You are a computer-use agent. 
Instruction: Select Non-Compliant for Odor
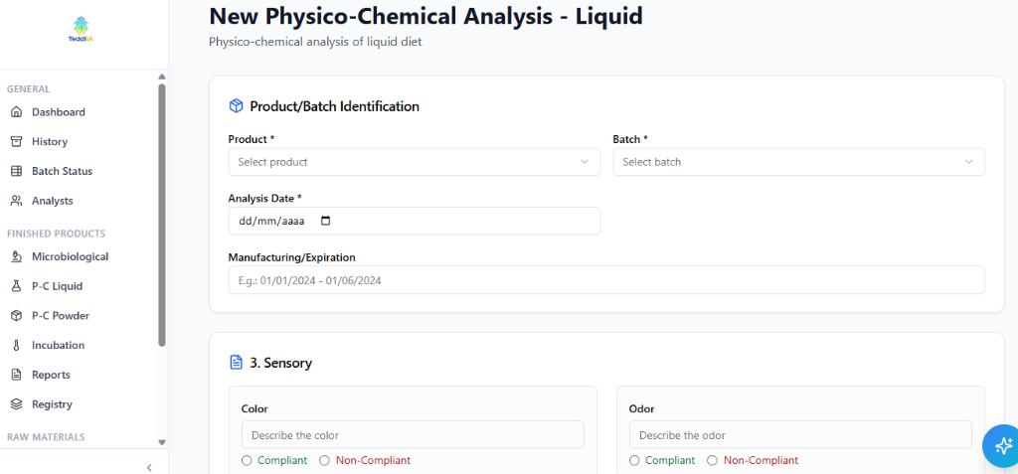712,460
